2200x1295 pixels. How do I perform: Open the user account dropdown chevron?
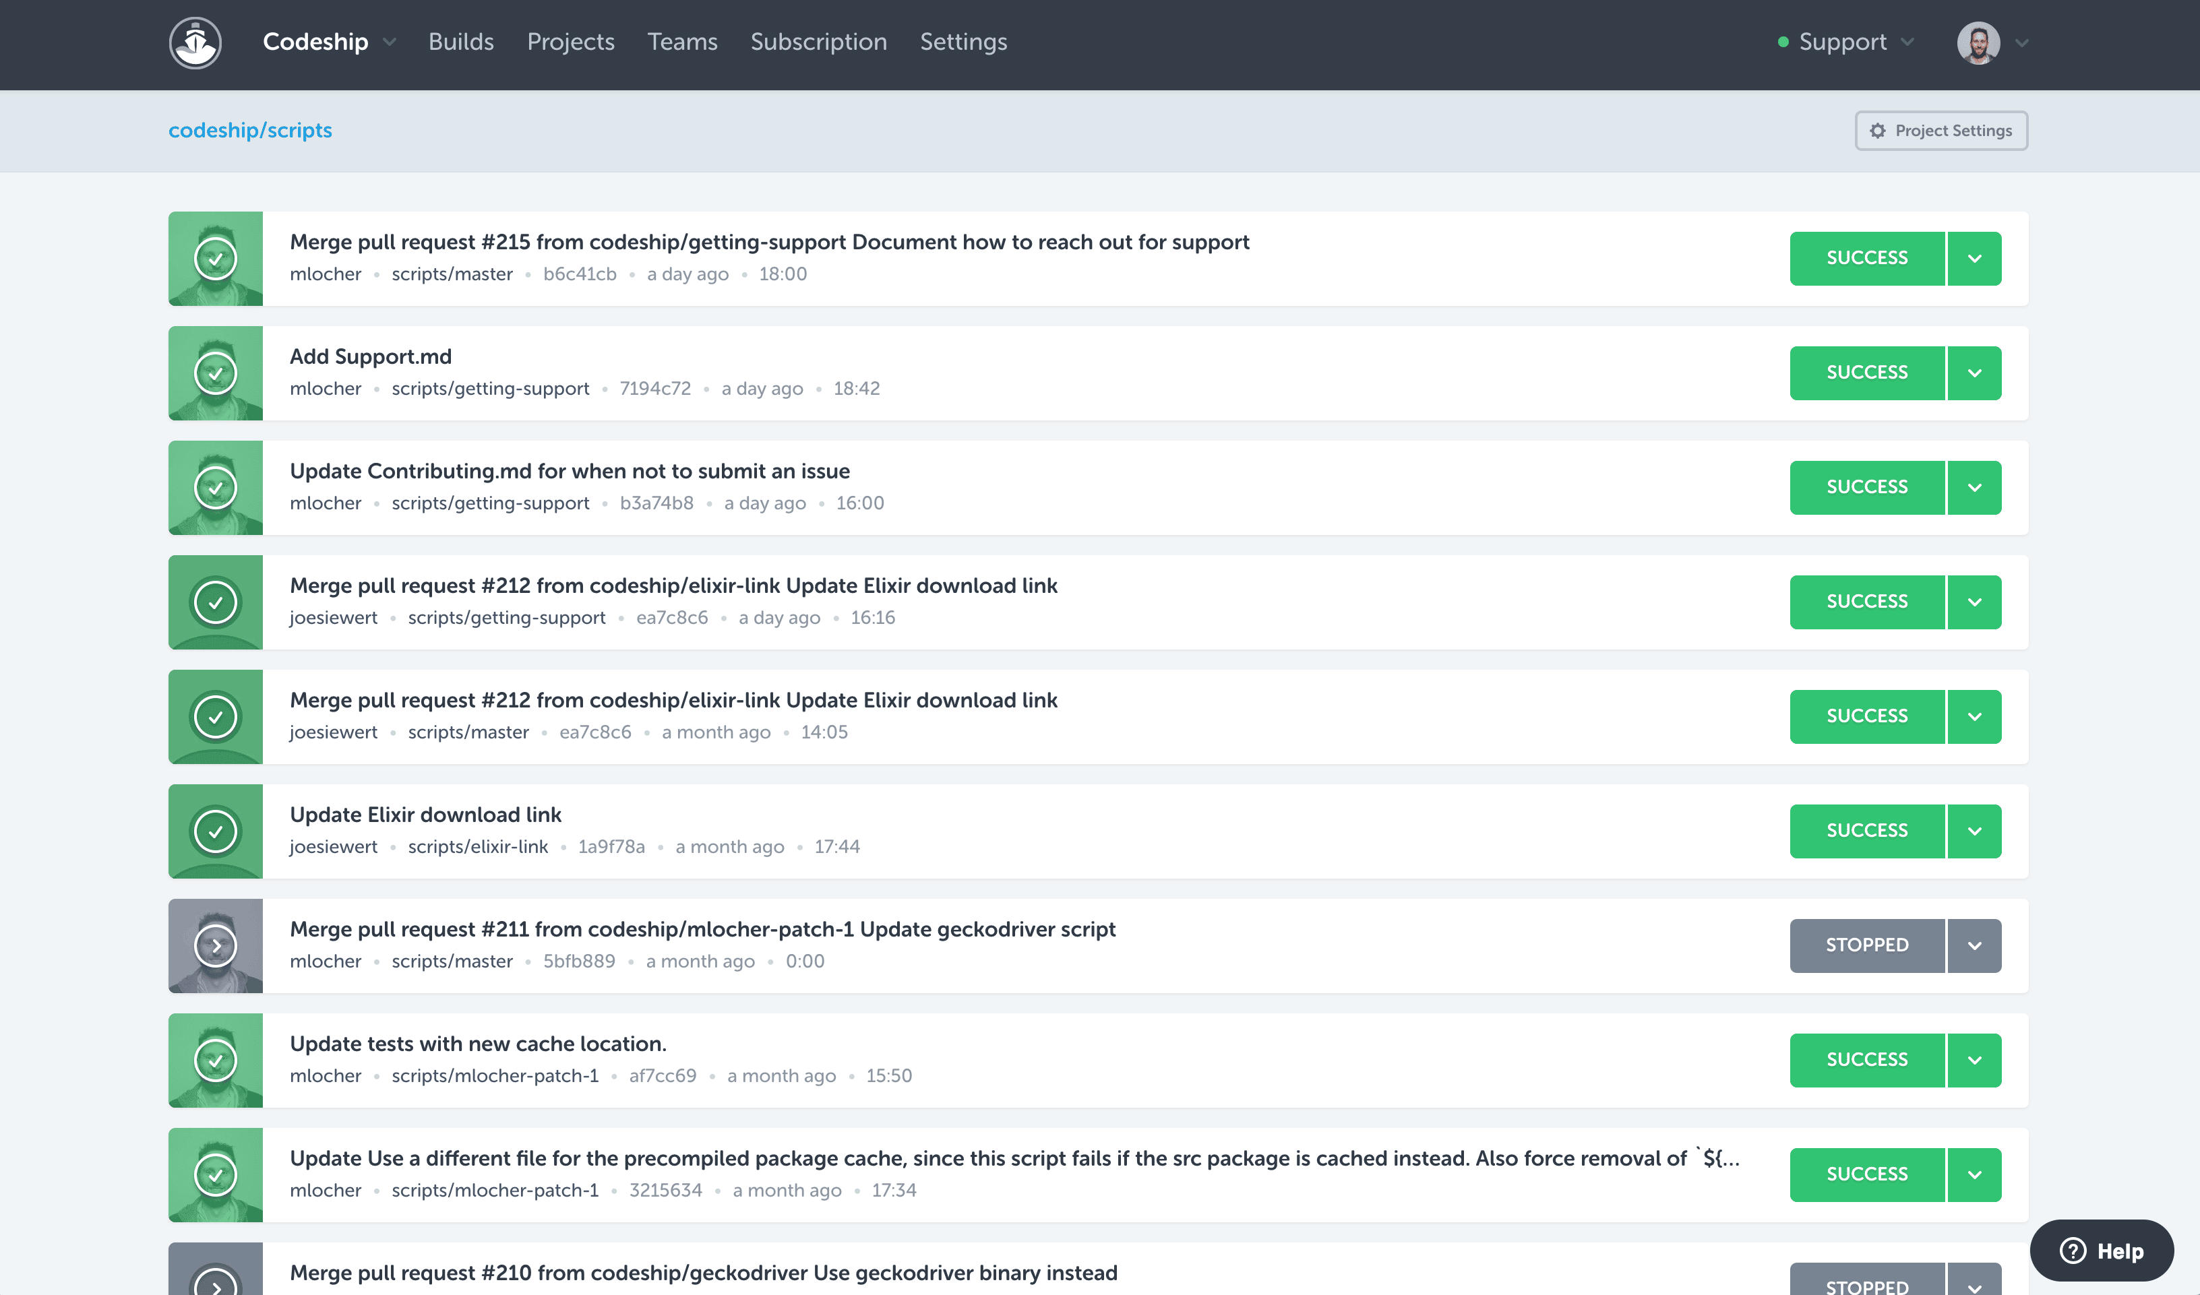[x=2022, y=42]
